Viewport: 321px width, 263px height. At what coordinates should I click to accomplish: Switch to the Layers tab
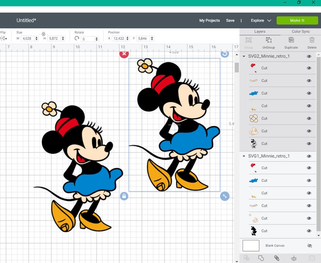260,32
